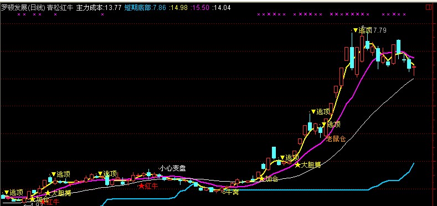Click the yellow :14.98 indicator value
Screen dimensions: 437x206
tap(179, 8)
